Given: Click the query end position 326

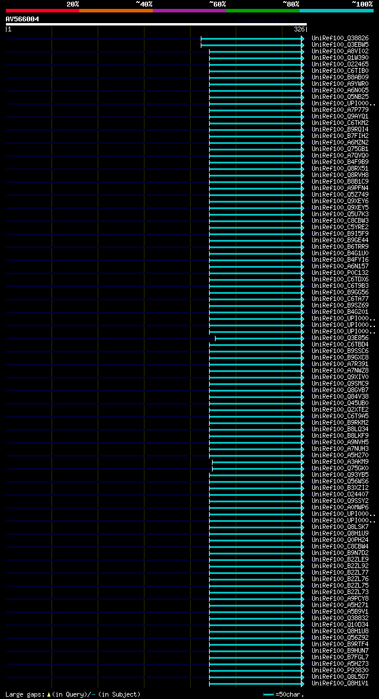Looking at the screenshot, I should pos(299,30).
